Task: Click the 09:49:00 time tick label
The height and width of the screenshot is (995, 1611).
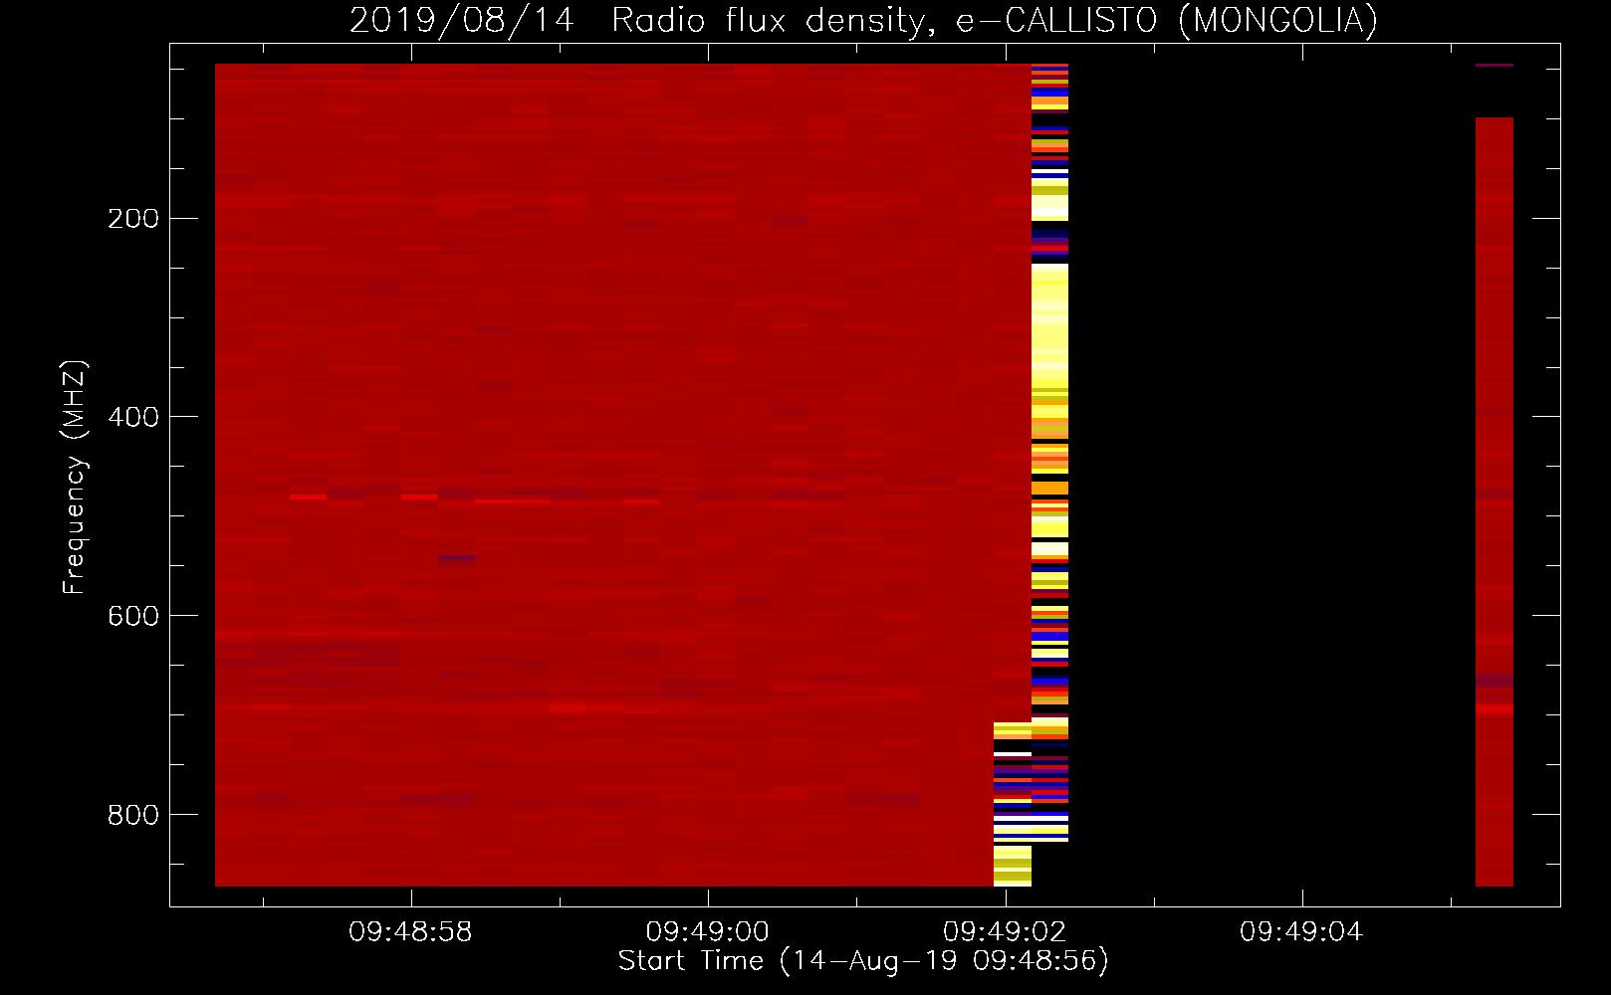Action: [708, 932]
